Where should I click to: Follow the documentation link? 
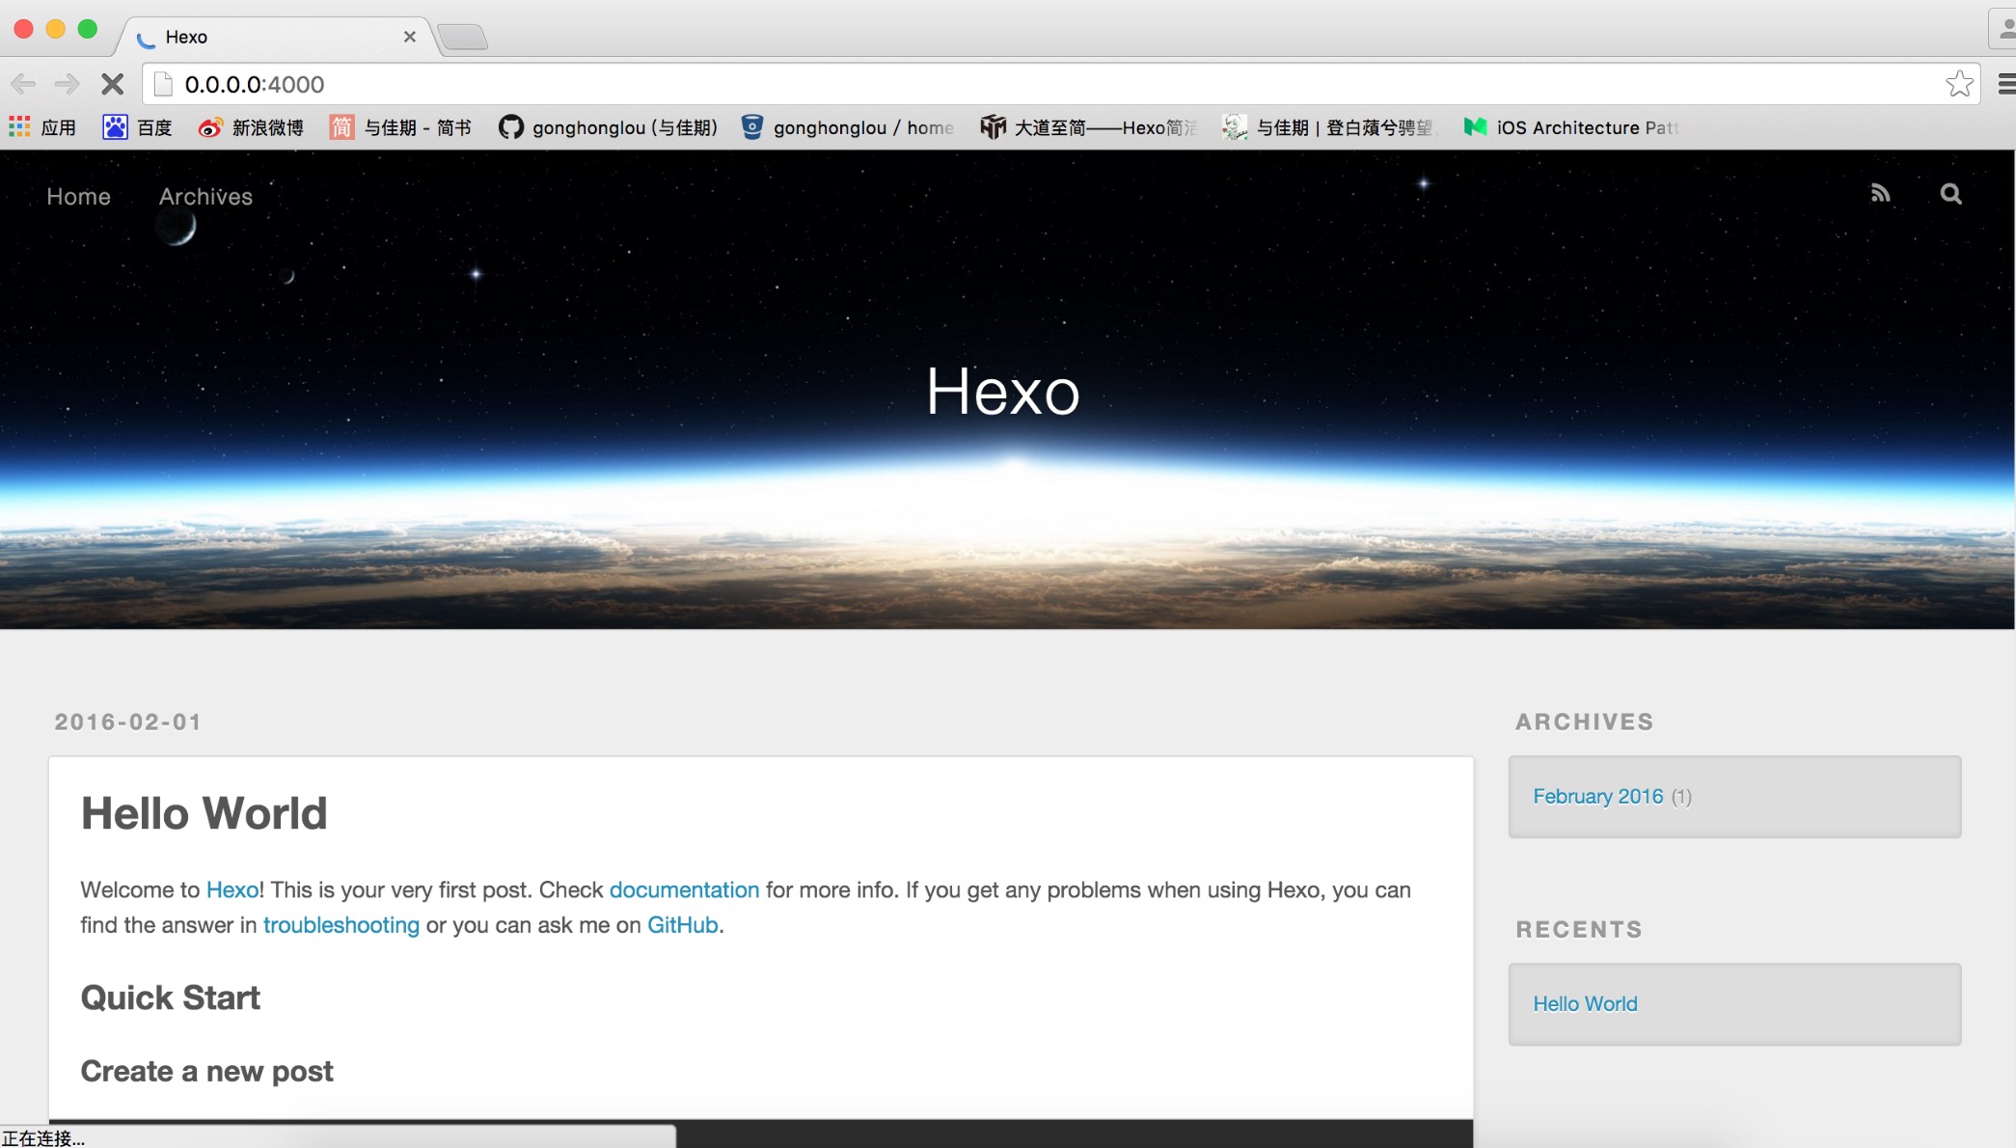(x=684, y=889)
